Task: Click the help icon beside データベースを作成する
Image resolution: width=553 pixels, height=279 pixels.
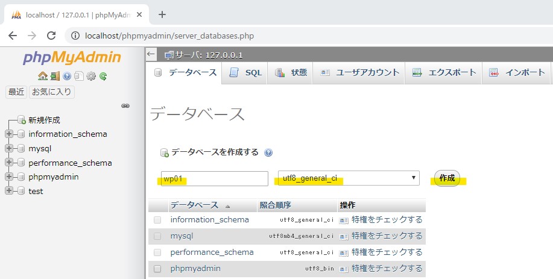Action: [268, 152]
